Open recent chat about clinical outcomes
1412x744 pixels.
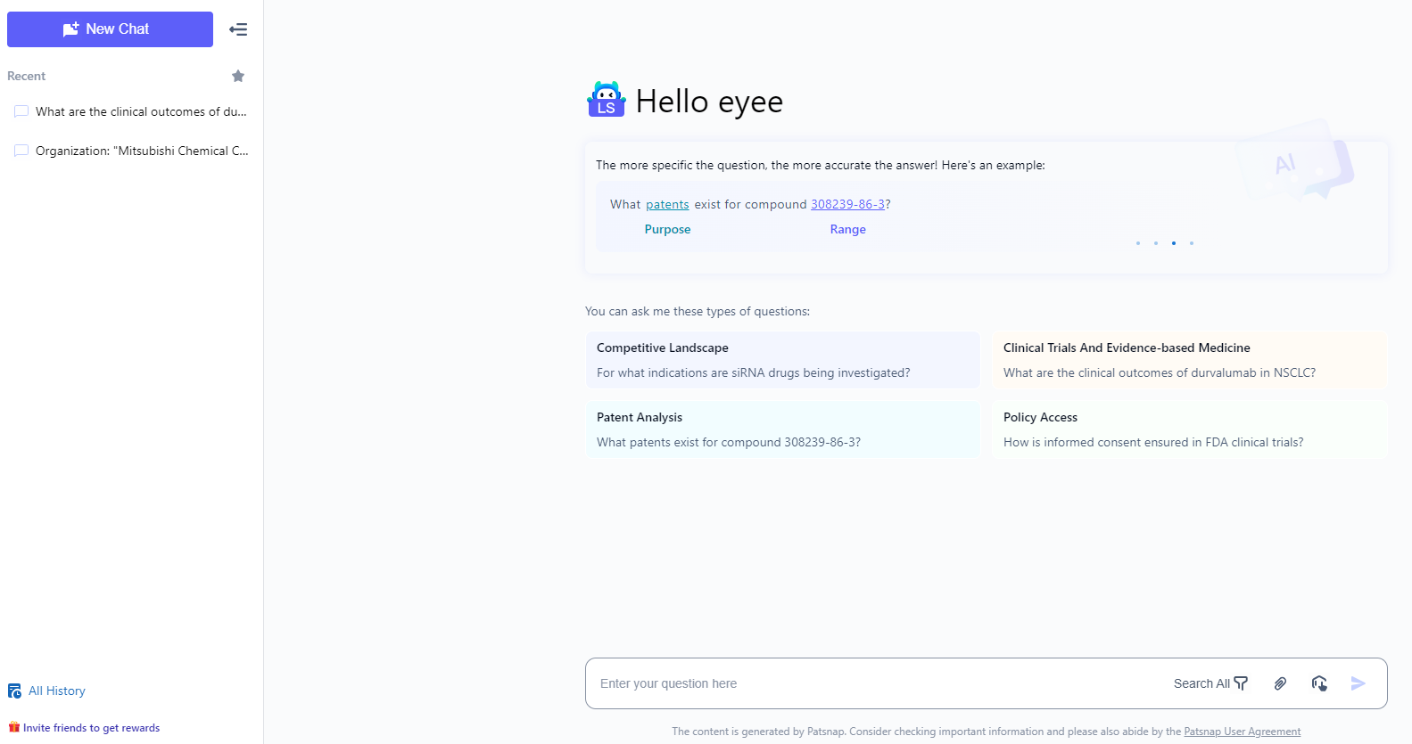140,111
